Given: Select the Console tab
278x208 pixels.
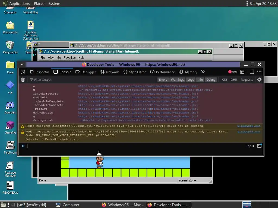Looking at the screenshot, I should pos(62,72).
